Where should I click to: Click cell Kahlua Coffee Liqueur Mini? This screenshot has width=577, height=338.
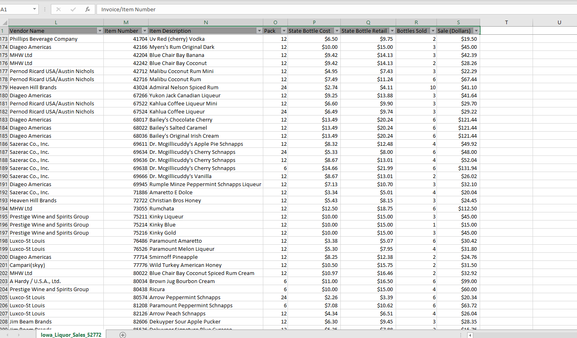click(x=206, y=103)
